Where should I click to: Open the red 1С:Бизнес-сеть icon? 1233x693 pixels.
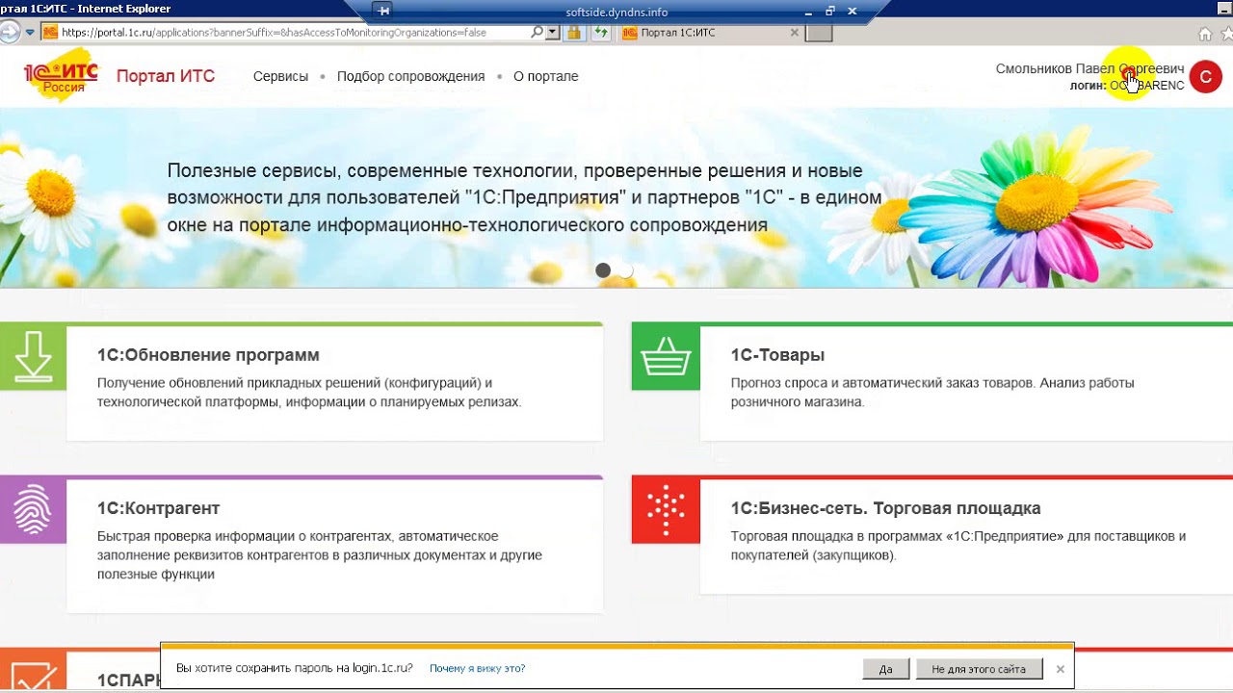666,510
